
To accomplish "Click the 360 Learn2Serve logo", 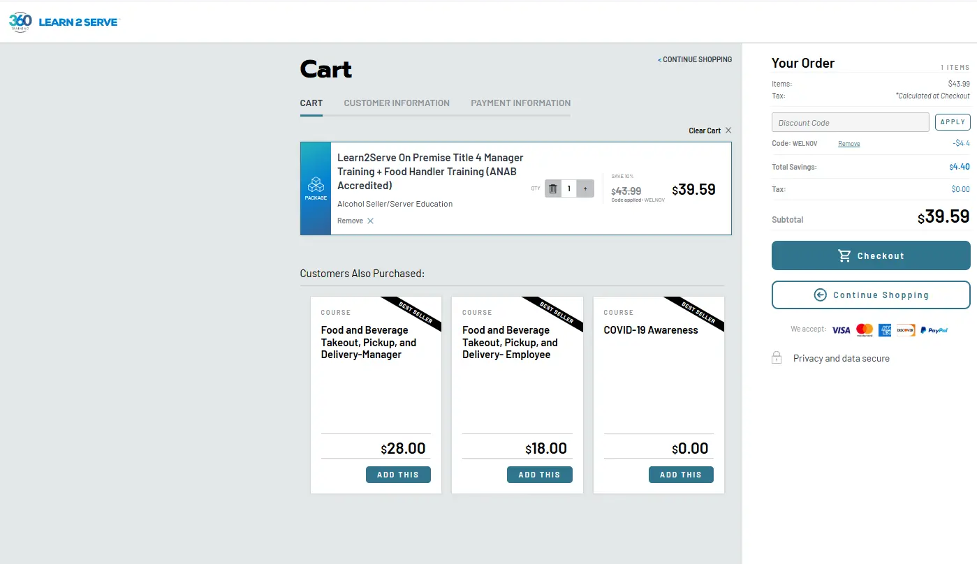I will coord(64,22).
